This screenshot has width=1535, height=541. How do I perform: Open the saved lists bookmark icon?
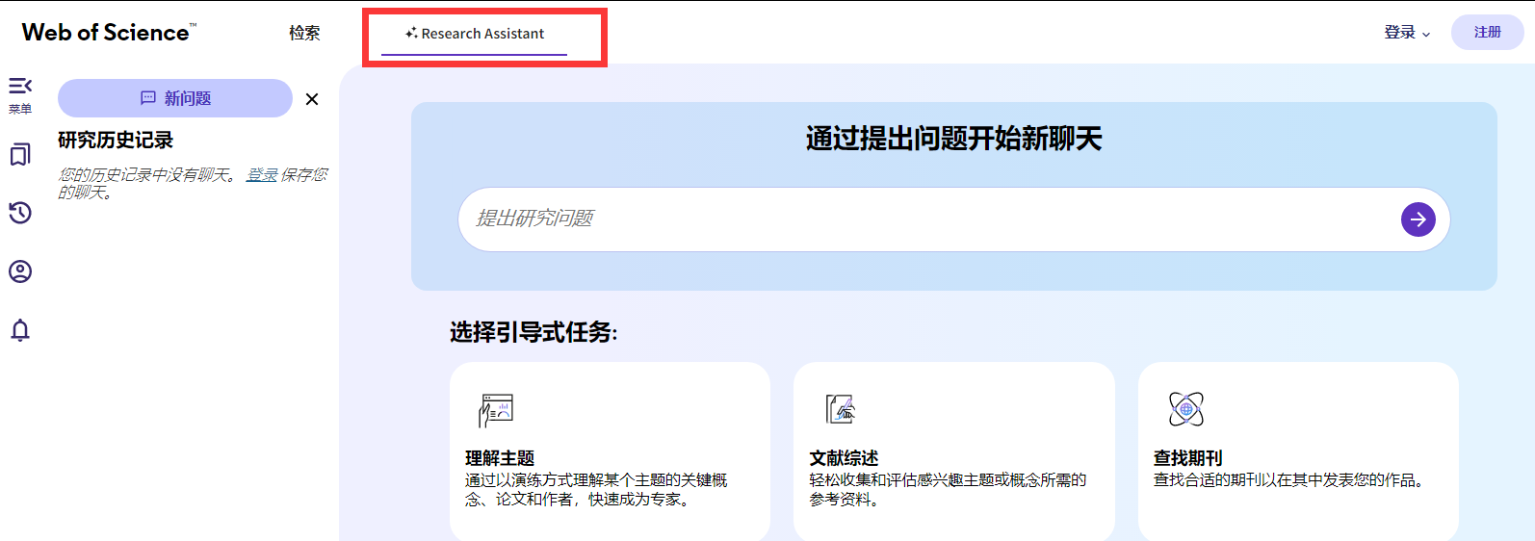click(x=20, y=155)
